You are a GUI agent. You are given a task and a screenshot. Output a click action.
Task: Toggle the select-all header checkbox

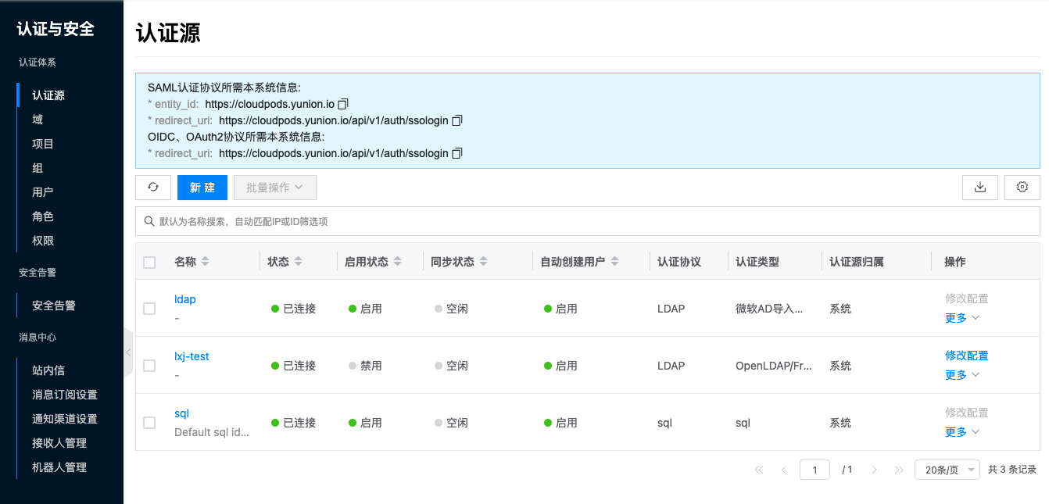pyautogui.click(x=149, y=263)
